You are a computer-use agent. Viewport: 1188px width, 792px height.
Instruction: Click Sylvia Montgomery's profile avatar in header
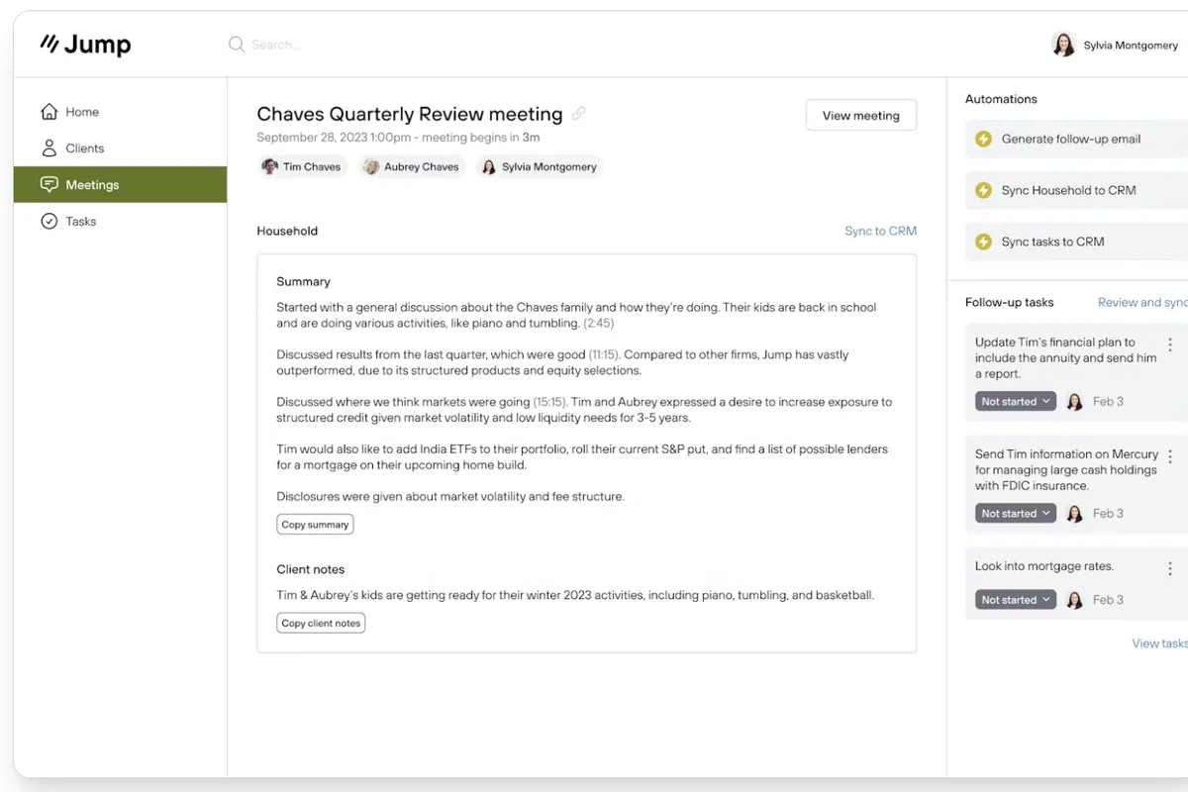click(x=1063, y=45)
